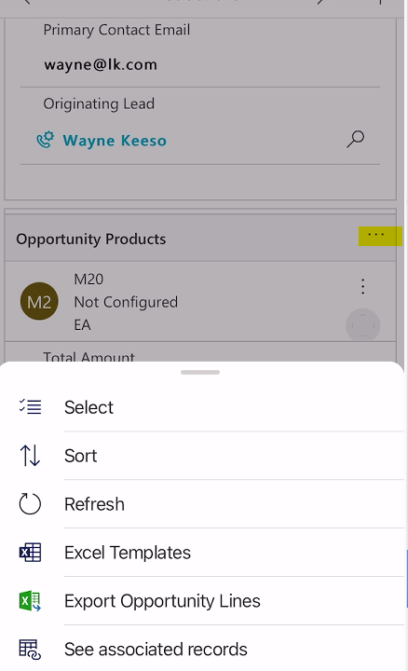Click the Originating Lead search magnifier

click(x=356, y=139)
